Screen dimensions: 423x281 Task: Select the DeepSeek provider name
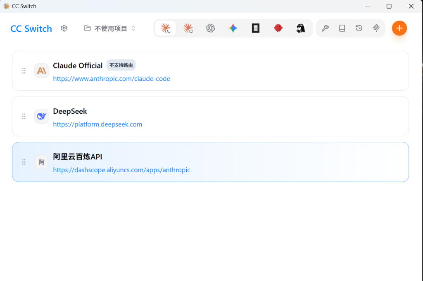pyautogui.click(x=70, y=111)
